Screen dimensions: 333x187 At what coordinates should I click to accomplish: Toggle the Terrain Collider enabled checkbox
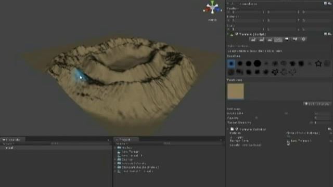pyautogui.click(x=237, y=129)
